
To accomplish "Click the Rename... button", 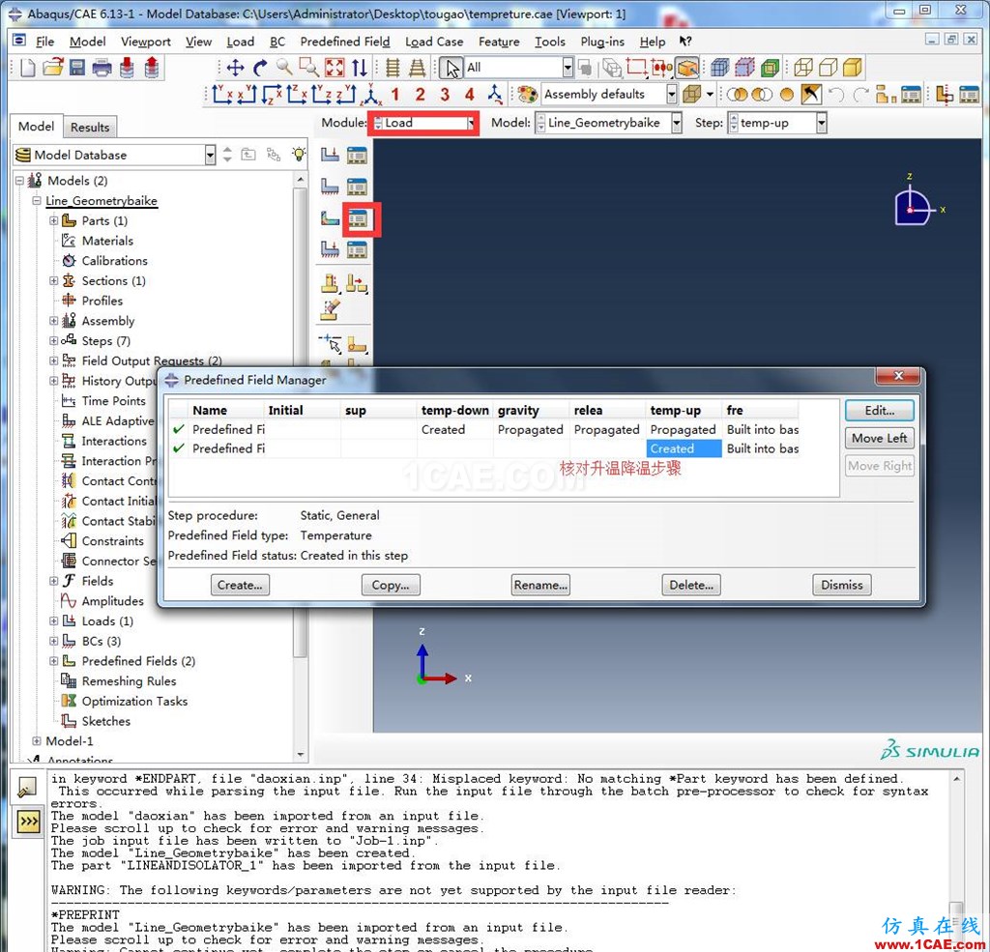I will pyautogui.click(x=540, y=586).
